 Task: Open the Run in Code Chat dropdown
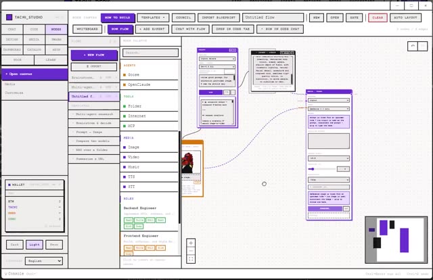(x=280, y=29)
